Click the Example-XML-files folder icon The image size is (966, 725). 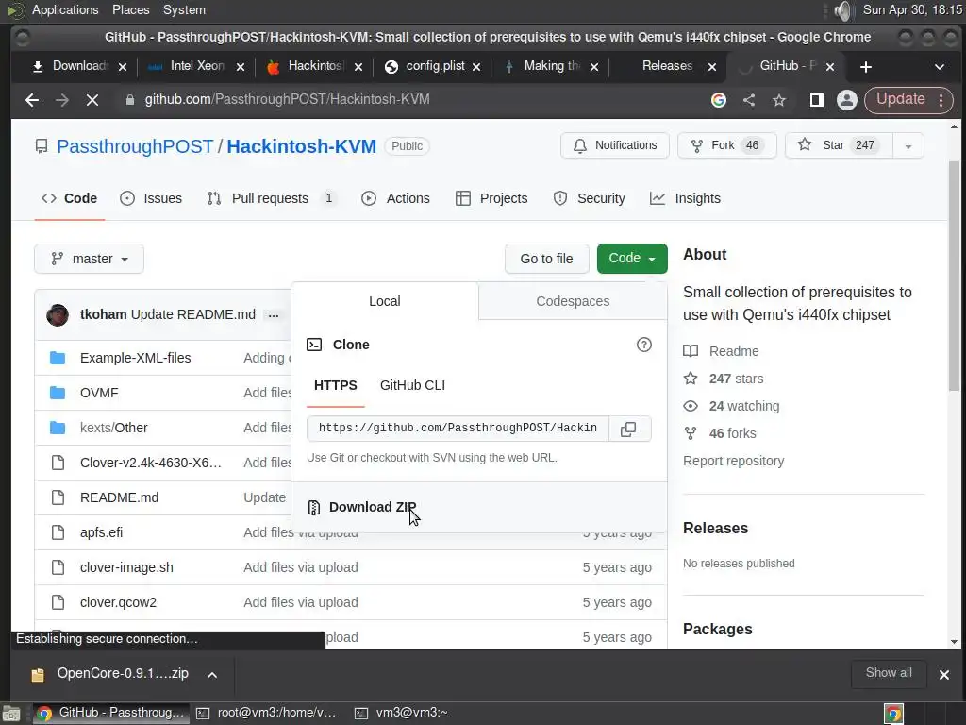(58, 358)
